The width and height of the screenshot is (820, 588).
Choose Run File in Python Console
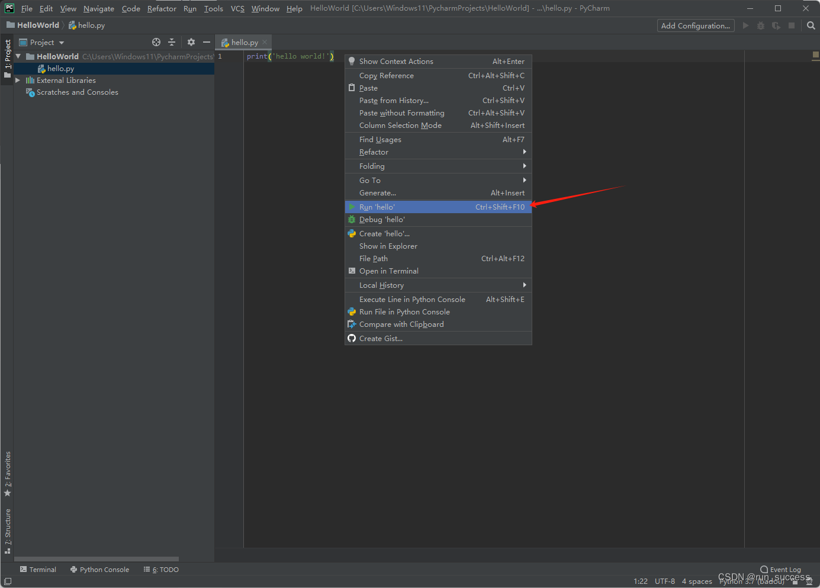(438, 312)
